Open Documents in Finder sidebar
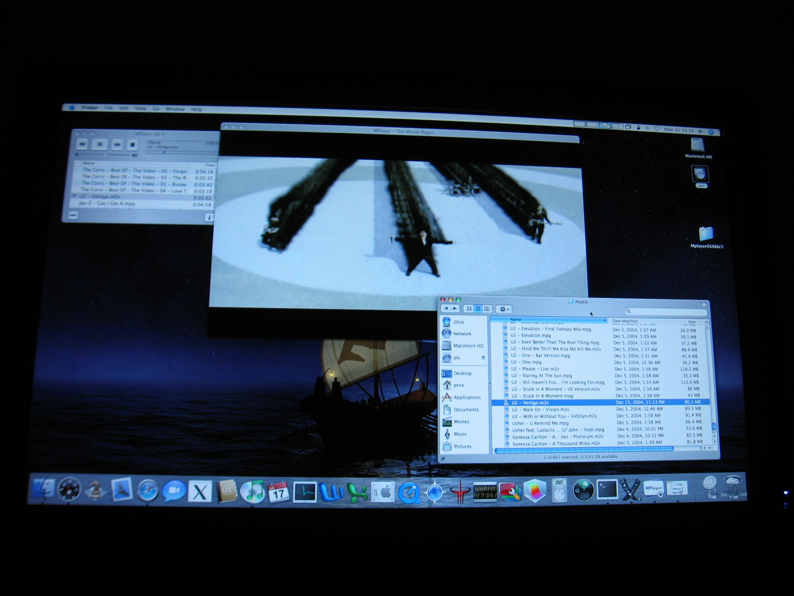The width and height of the screenshot is (794, 596). click(461, 410)
